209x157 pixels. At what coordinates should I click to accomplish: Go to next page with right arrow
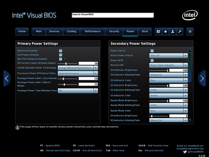[x=202, y=78]
